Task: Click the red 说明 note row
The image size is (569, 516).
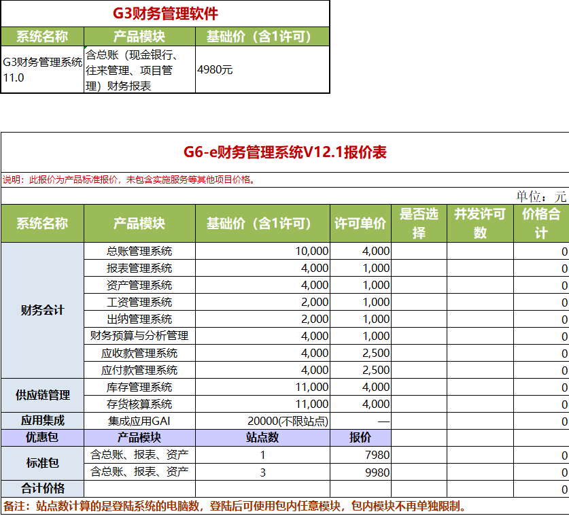Action: coord(285,180)
